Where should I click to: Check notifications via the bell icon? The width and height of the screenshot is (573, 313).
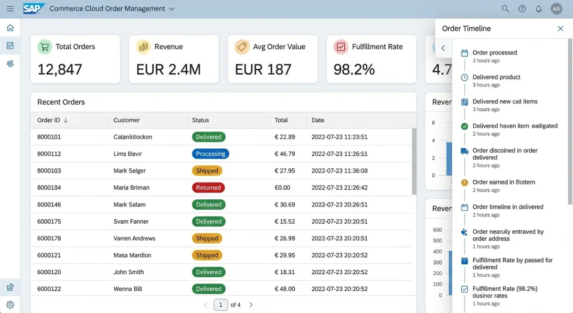[x=539, y=9]
